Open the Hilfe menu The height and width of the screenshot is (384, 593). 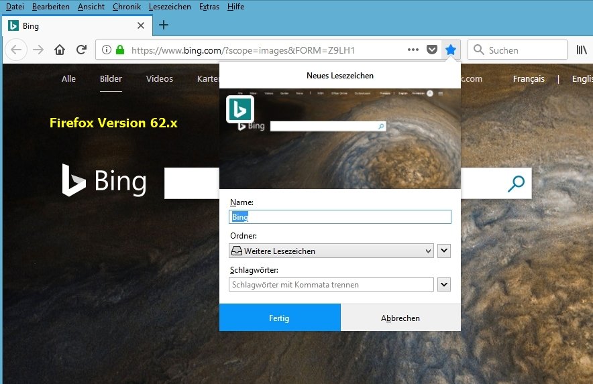pos(235,7)
